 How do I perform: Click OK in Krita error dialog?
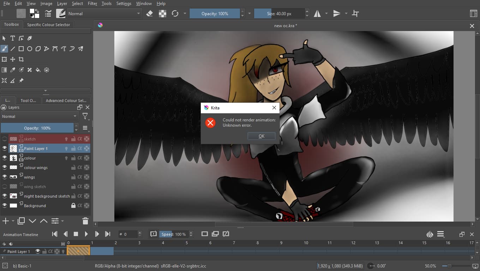tap(262, 136)
